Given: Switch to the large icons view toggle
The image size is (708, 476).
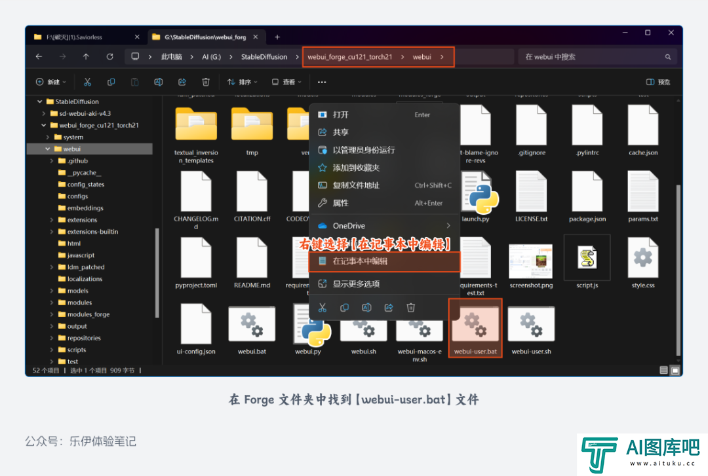Looking at the screenshot, I should coord(675,371).
